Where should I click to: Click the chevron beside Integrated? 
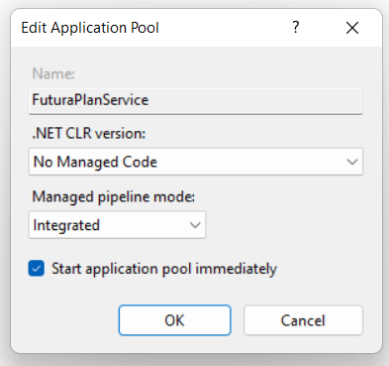(195, 225)
